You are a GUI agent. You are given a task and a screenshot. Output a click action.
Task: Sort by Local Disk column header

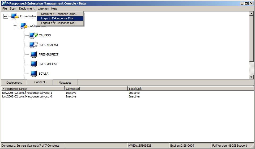point(191,89)
